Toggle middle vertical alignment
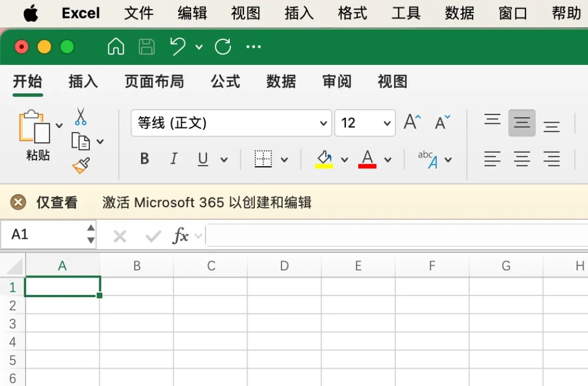Screen dimensions: 588x386 [522, 123]
